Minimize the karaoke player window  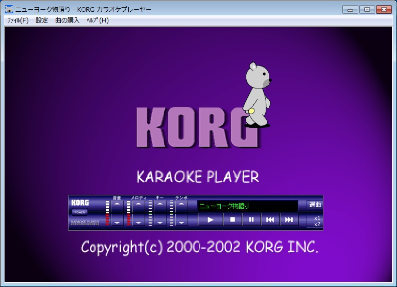click(x=350, y=10)
